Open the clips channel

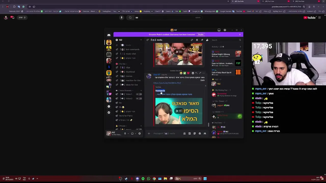pyautogui.click(x=129, y=68)
